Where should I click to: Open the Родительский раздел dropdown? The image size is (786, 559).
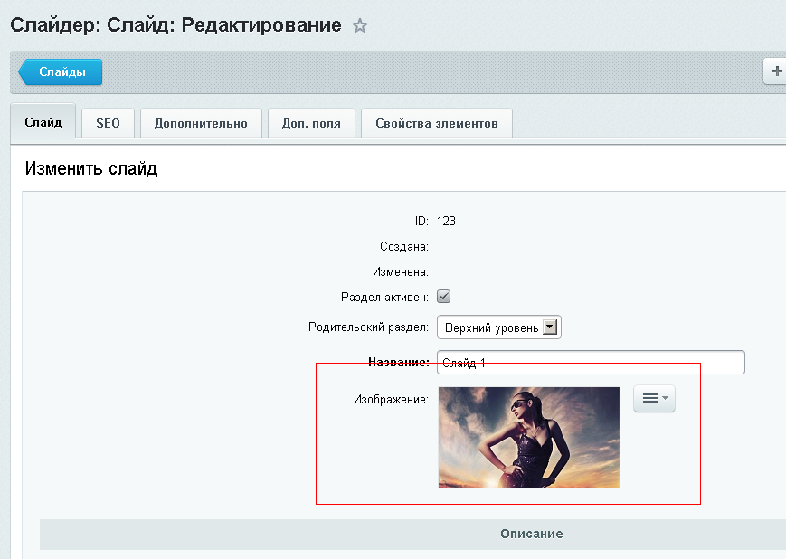498,327
